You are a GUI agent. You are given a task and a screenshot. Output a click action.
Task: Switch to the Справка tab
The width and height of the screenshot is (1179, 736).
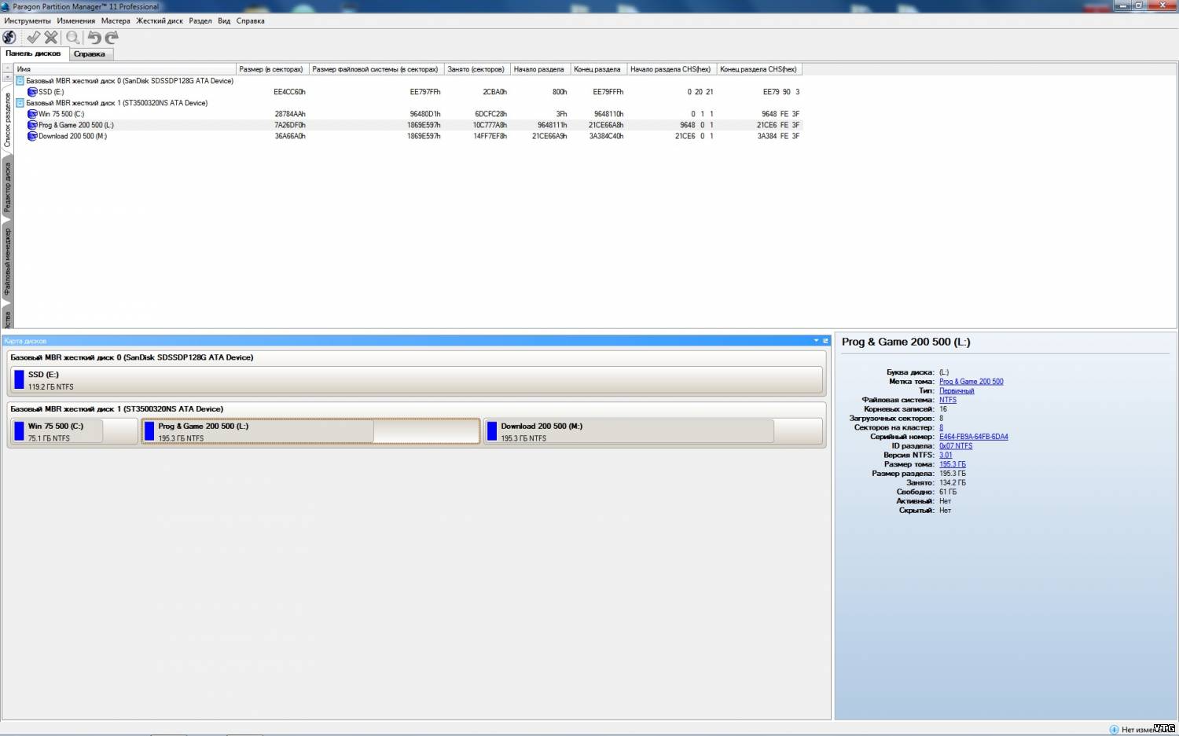coord(90,54)
